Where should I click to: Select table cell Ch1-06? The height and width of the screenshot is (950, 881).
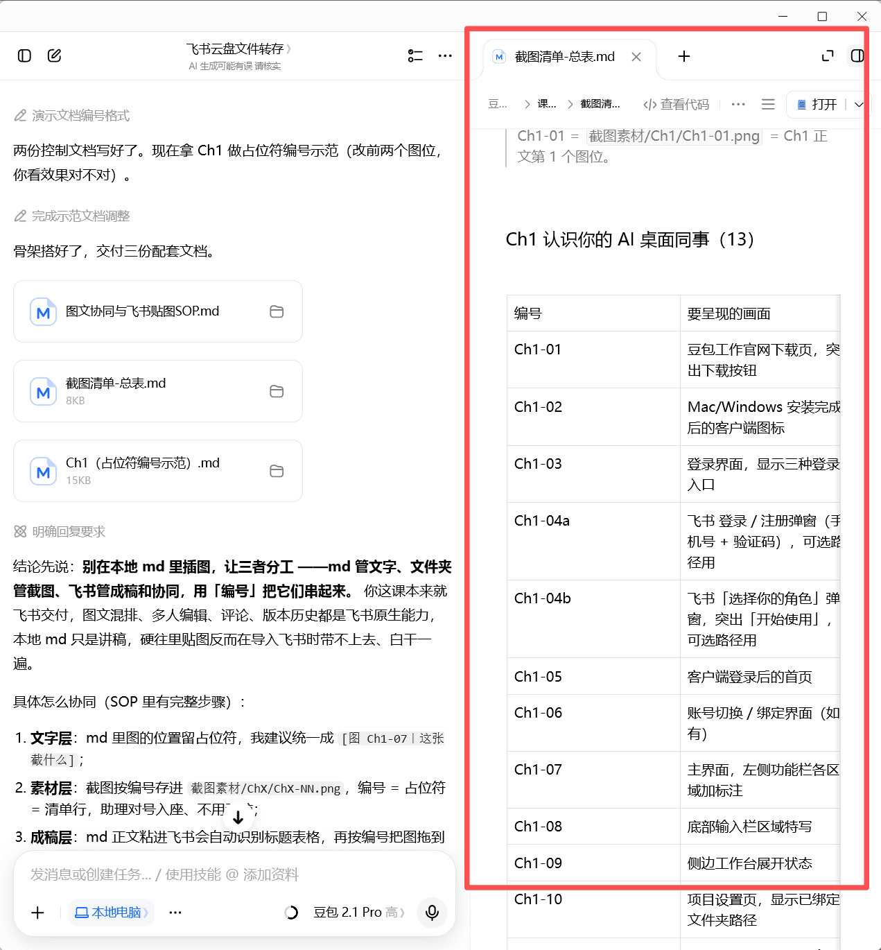tap(593, 723)
